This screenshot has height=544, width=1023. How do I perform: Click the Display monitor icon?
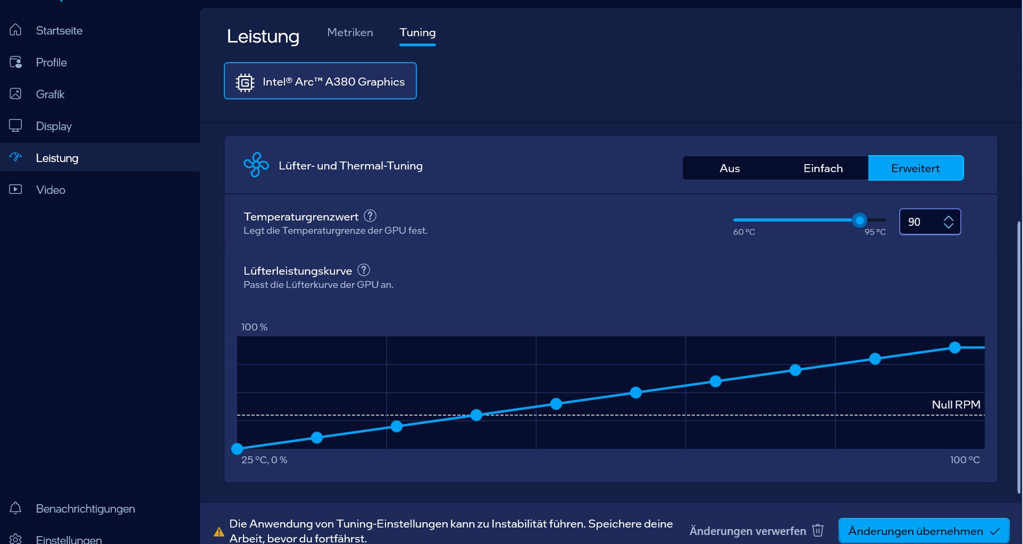pos(15,125)
